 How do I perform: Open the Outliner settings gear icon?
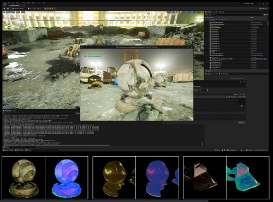coord(267,15)
